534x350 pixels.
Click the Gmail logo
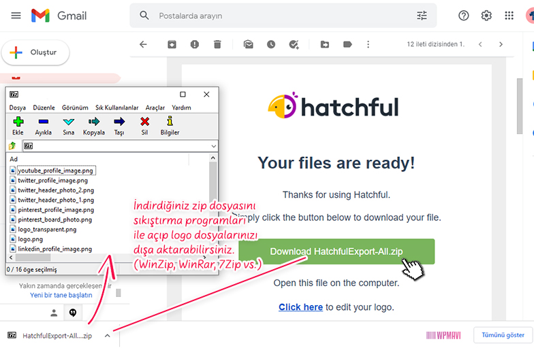tap(59, 16)
